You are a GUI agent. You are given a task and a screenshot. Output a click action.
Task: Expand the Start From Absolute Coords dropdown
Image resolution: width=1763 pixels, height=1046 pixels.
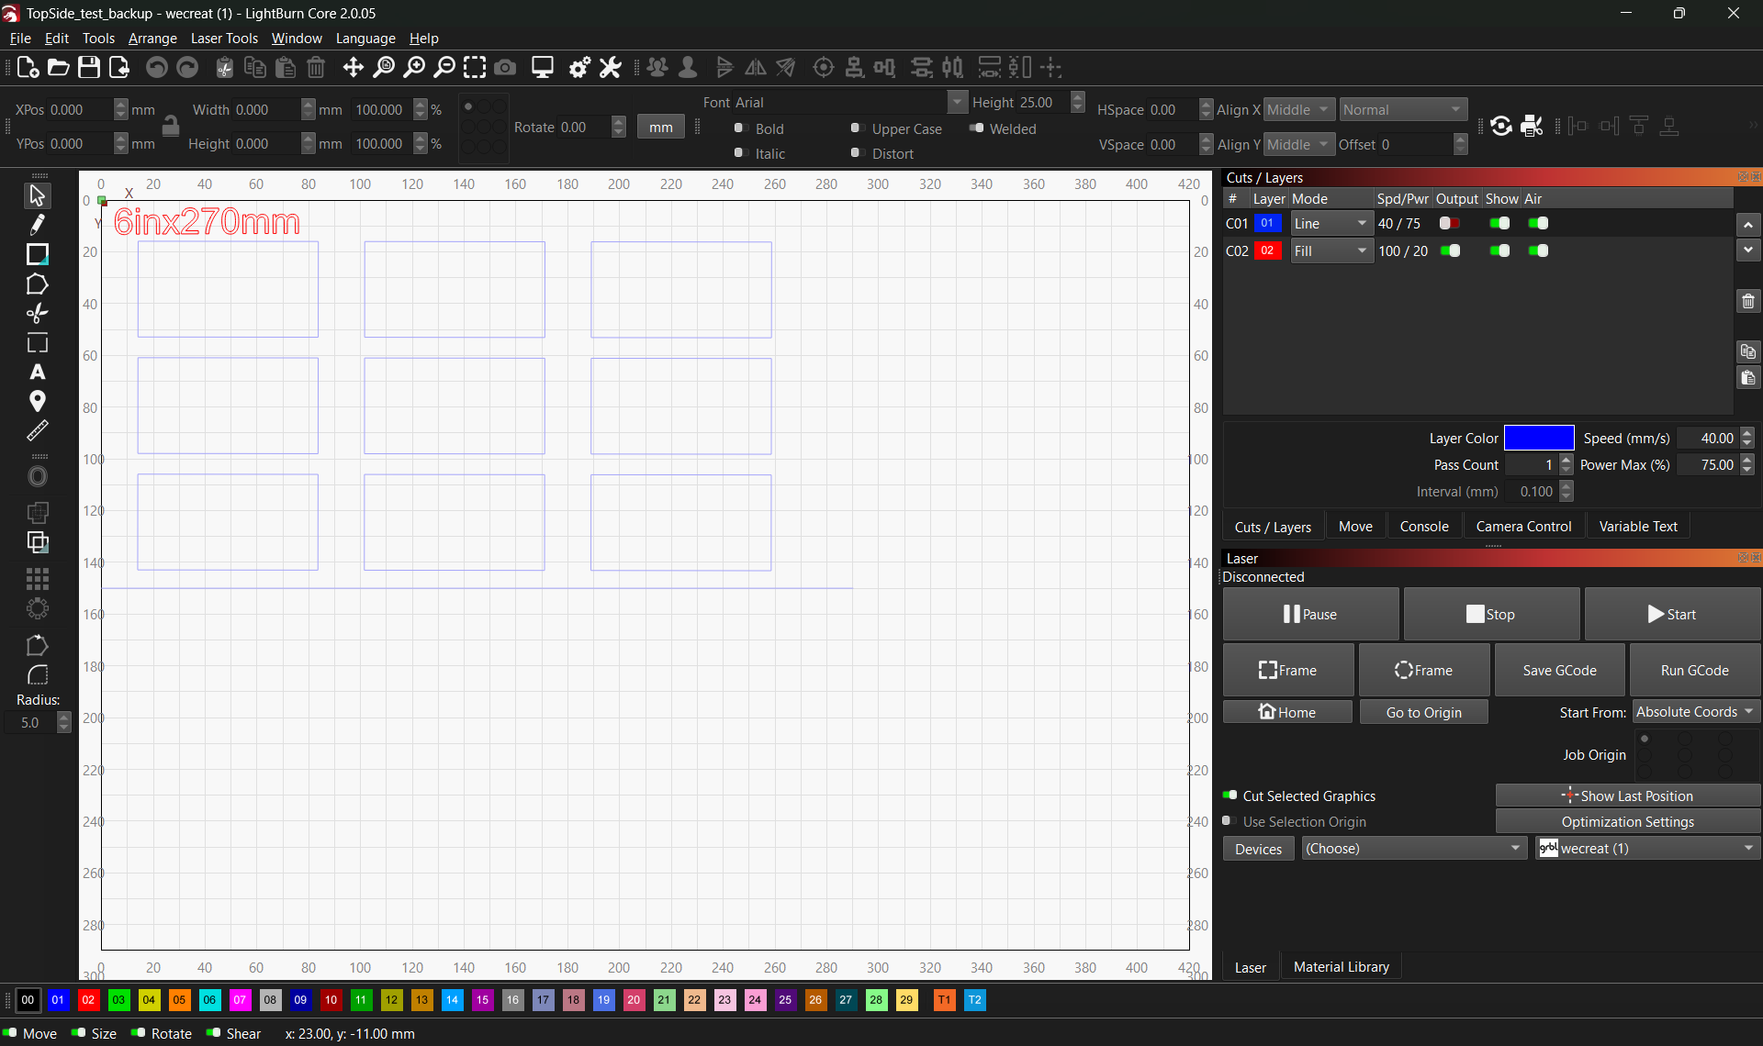coord(1694,712)
